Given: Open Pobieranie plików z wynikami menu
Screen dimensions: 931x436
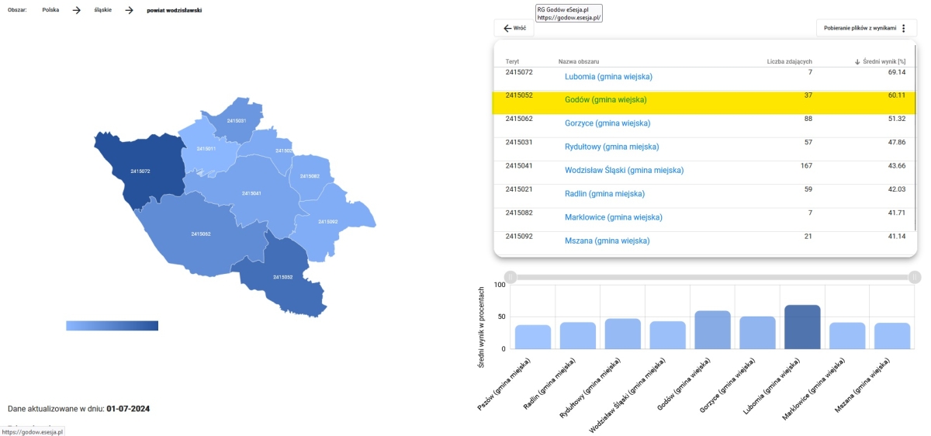Looking at the screenshot, I should coord(866,28).
